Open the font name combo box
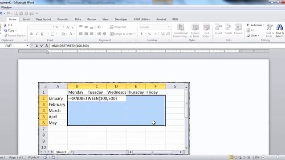 click(41, 27)
